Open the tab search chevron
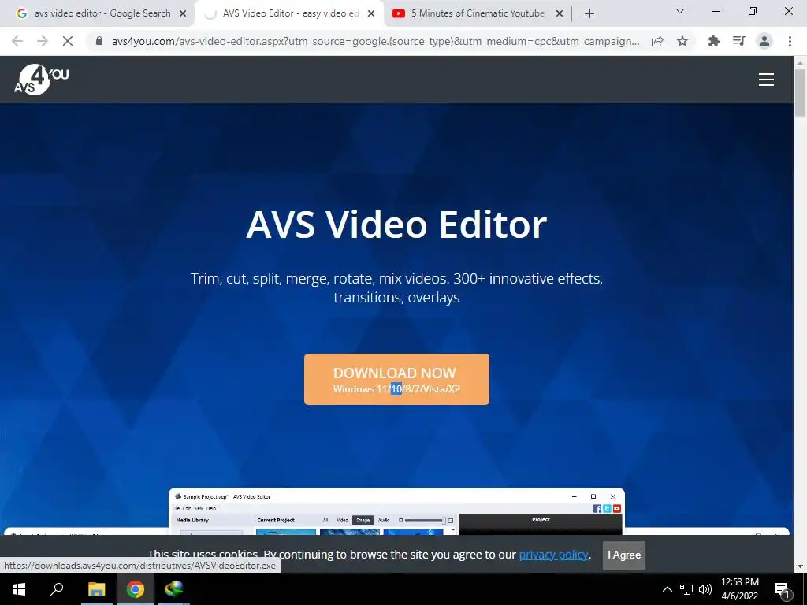 coord(680,11)
